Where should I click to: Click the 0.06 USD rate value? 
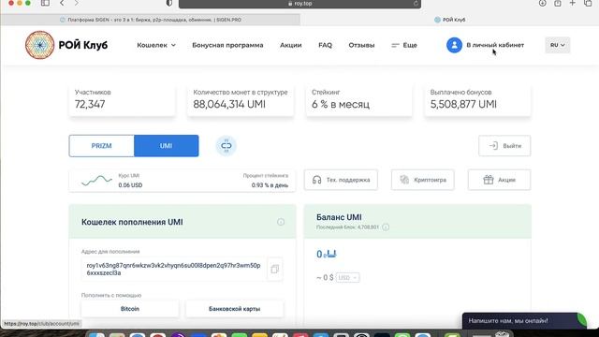click(x=130, y=185)
